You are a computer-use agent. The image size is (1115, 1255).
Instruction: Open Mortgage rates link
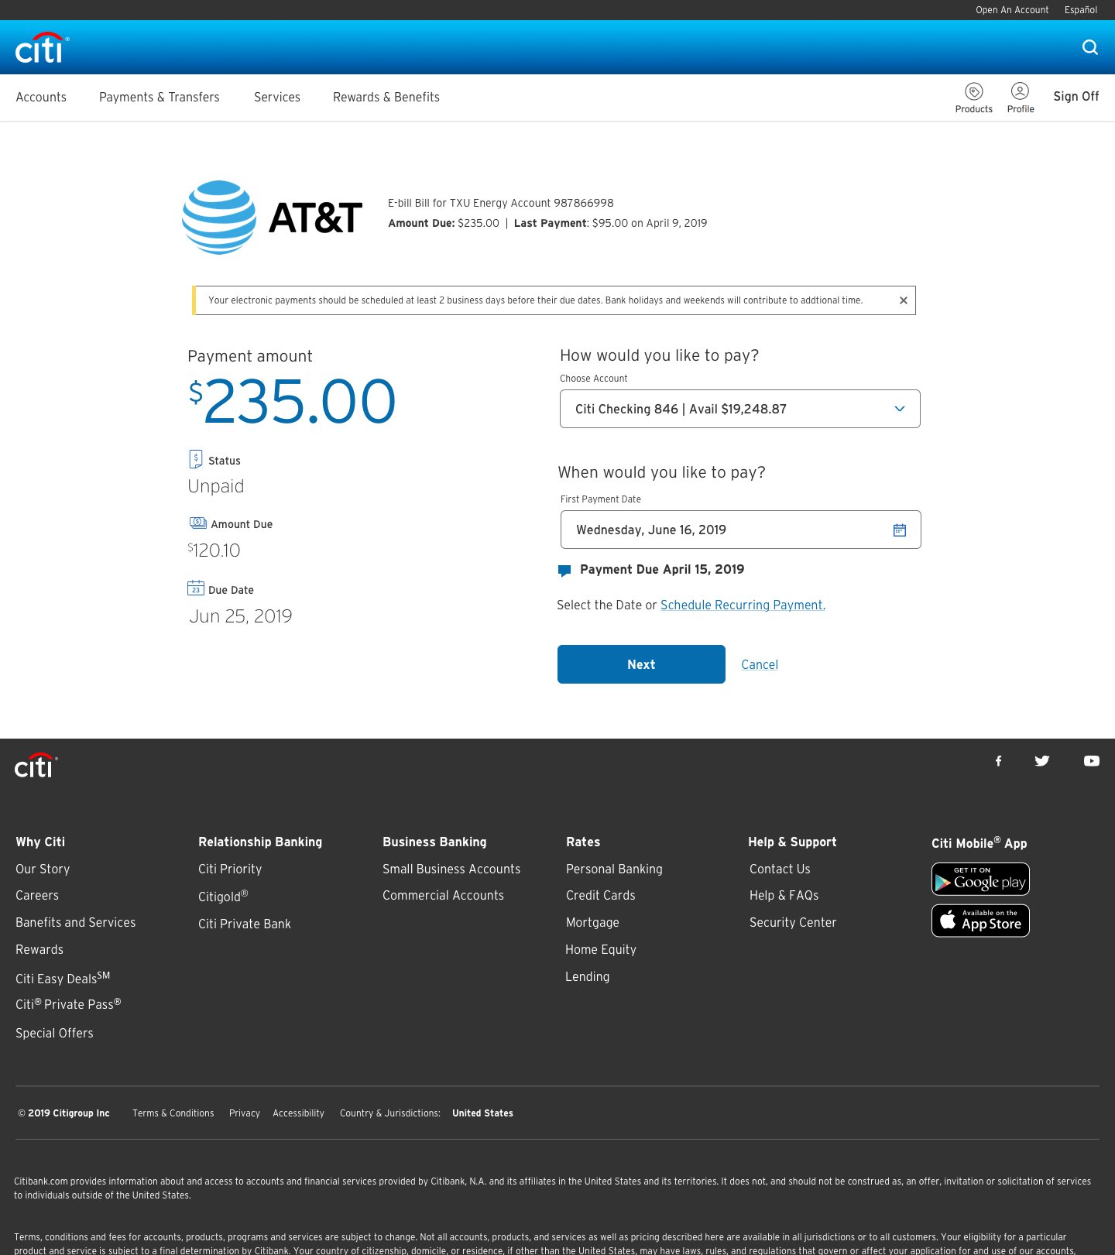coord(592,922)
